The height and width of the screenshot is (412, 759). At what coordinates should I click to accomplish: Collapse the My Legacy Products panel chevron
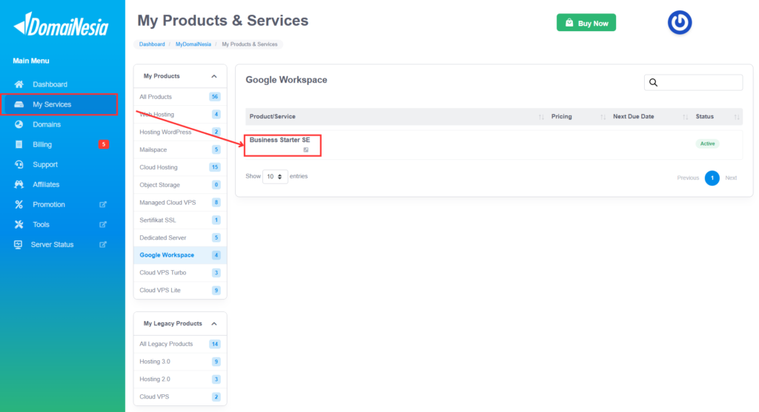coord(214,324)
